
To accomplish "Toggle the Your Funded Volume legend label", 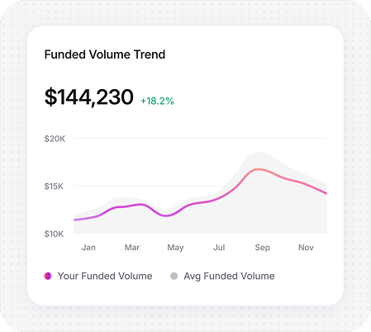I will click(x=105, y=276).
